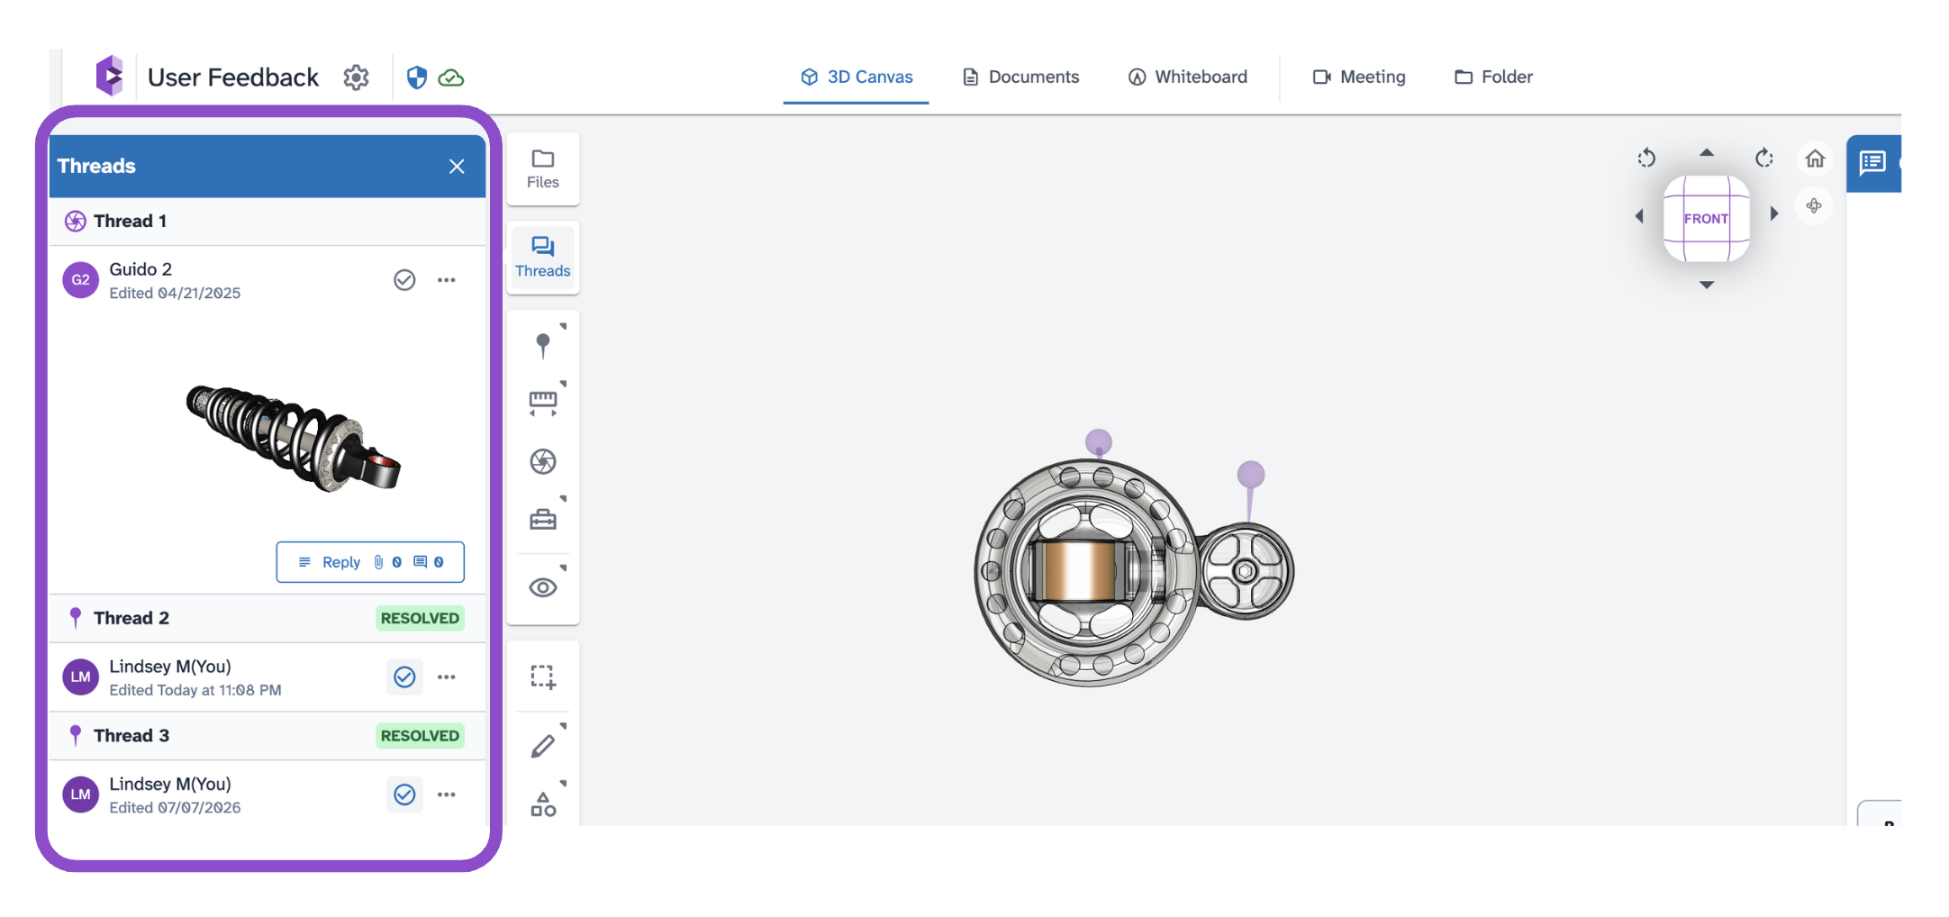The image size is (1949, 917).
Task: Select the snapshot shutter tool
Action: click(x=543, y=461)
